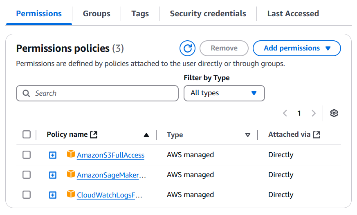Click orange policy icon for CloudWatchLogsF row

point(71,194)
